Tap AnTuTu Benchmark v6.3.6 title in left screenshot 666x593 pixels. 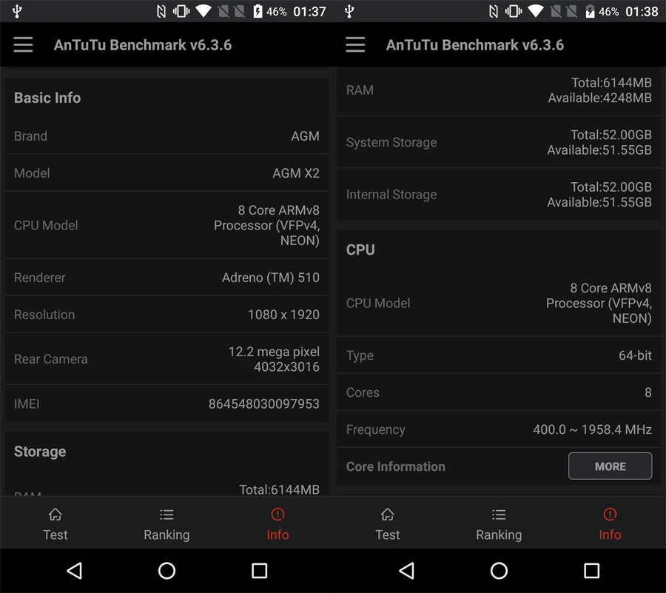pos(143,45)
